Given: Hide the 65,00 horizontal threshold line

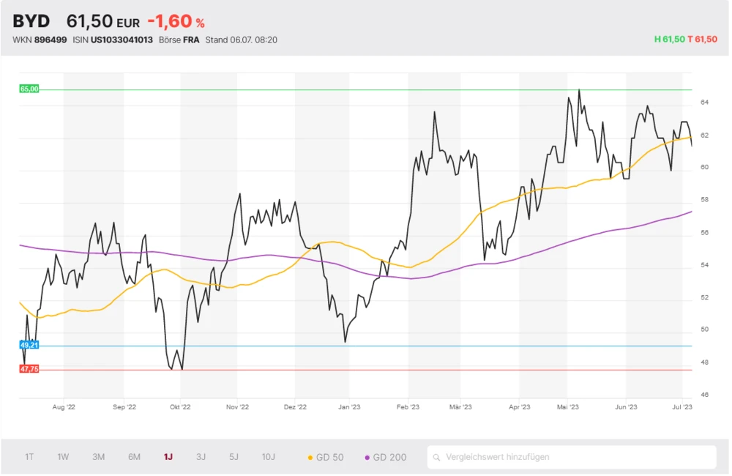Looking at the screenshot, I should [29, 89].
